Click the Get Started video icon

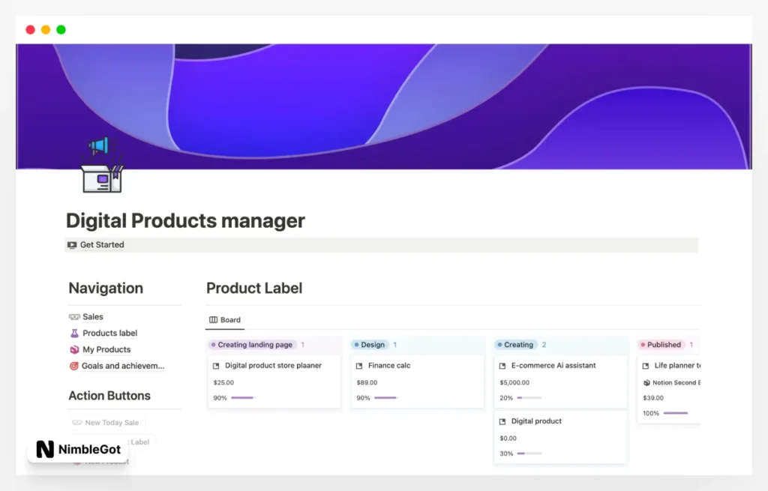(72, 245)
